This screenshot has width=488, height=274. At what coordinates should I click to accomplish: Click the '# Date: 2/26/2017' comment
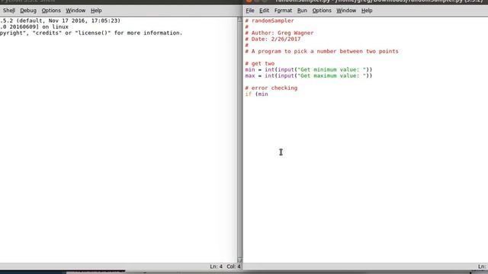point(273,39)
